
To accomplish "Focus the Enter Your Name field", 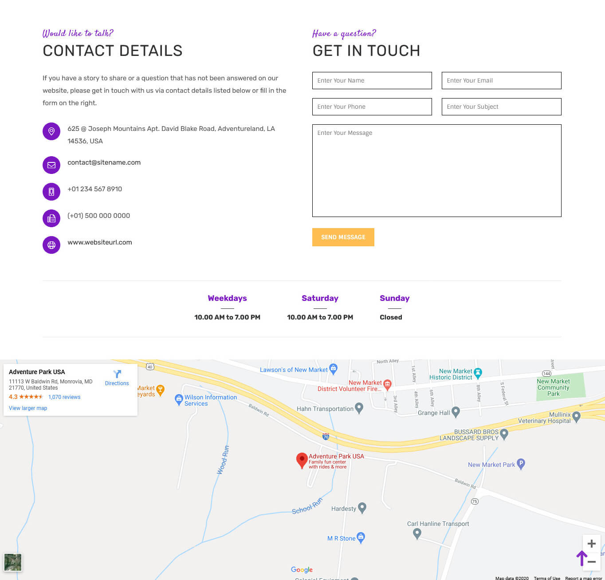I will click(x=372, y=80).
